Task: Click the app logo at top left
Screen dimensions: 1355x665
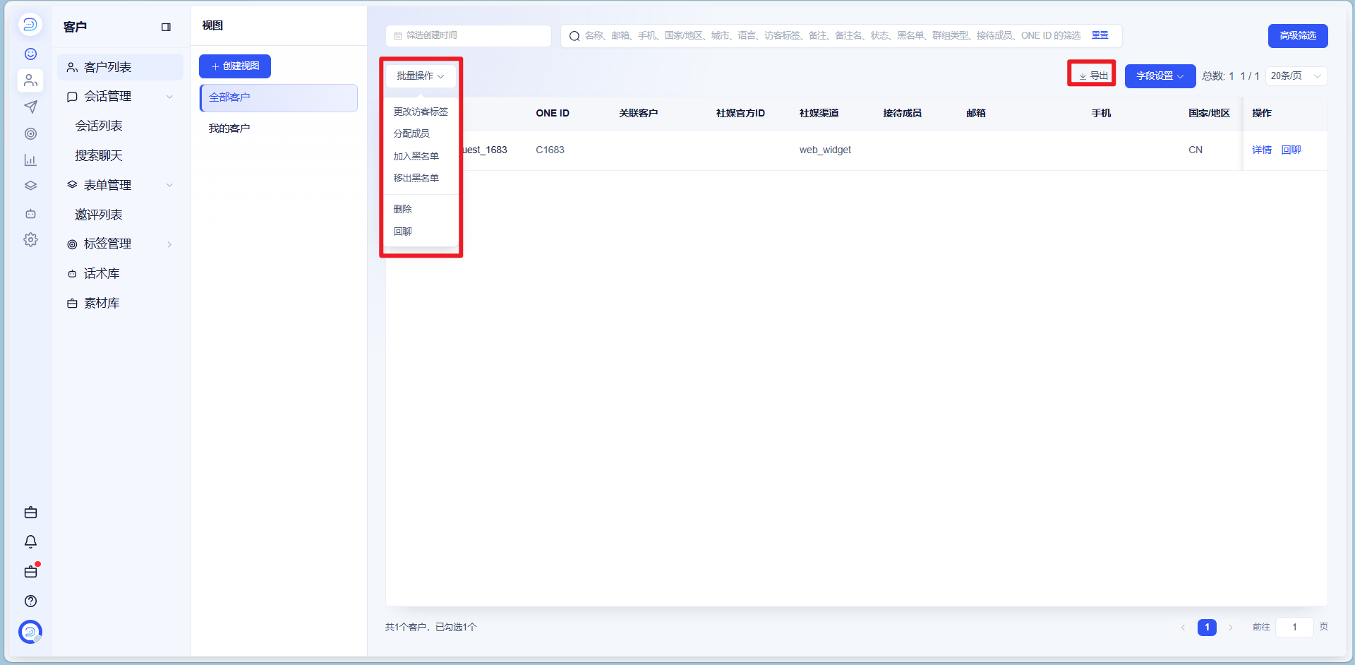Action: coord(30,25)
